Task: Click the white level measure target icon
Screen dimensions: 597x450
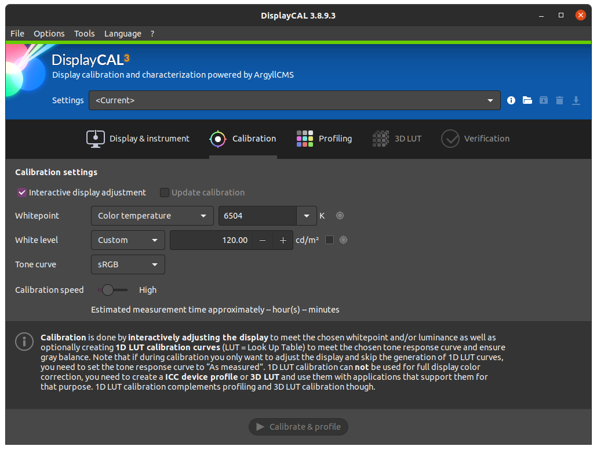Action: (x=343, y=239)
